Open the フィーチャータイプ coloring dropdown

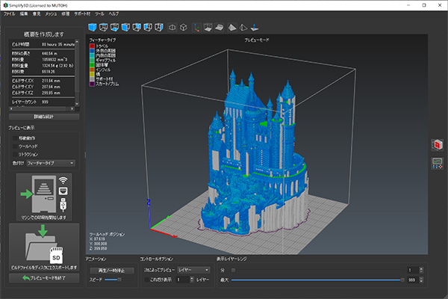pos(51,162)
